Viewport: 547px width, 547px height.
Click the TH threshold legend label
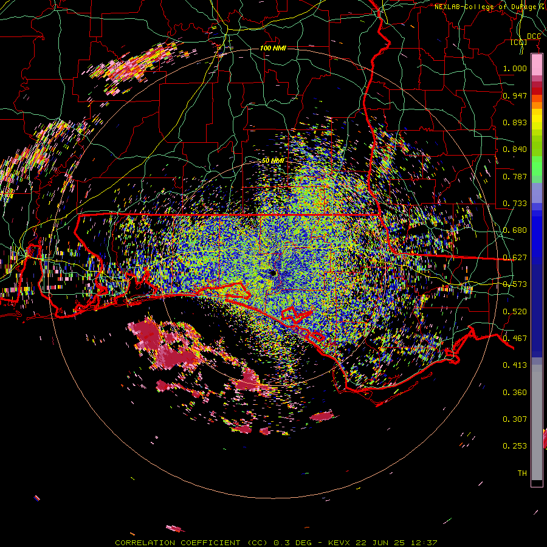tap(522, 473)
